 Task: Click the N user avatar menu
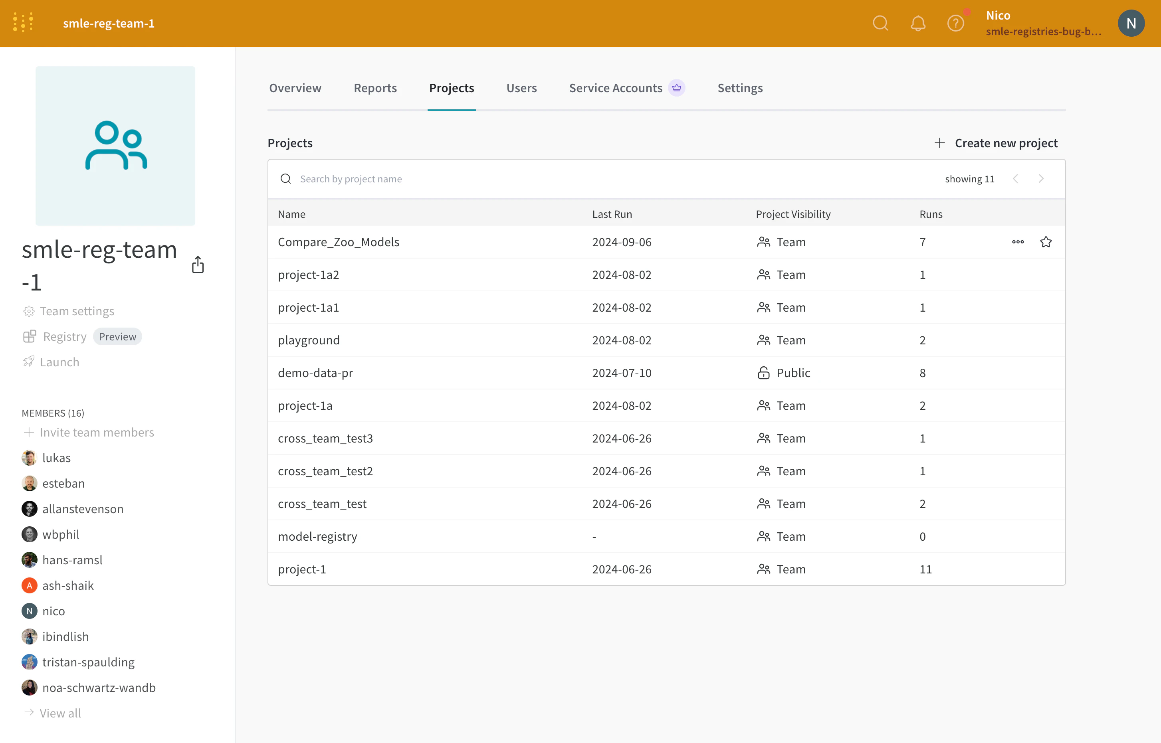point(1131,23)
